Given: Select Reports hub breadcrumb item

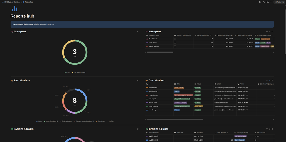Looking at the screenshot, I should [28, 2].
